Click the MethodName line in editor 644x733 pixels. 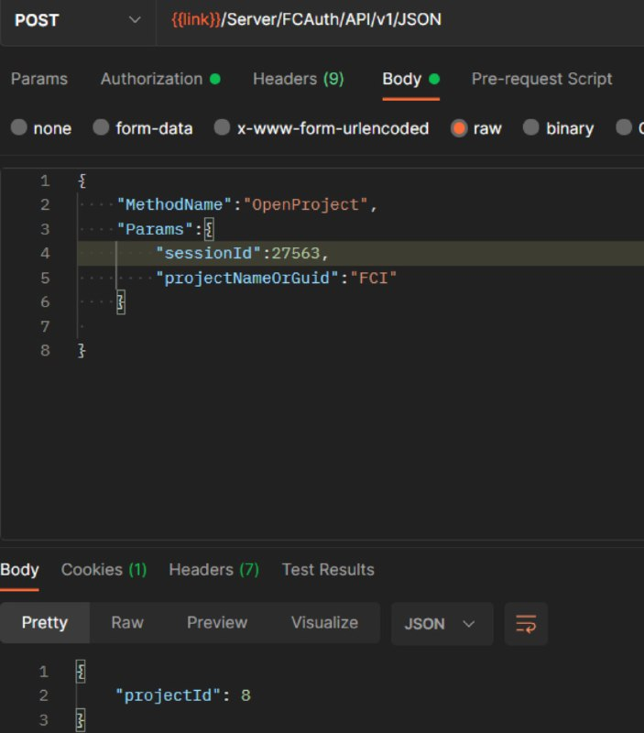[246, 204]
